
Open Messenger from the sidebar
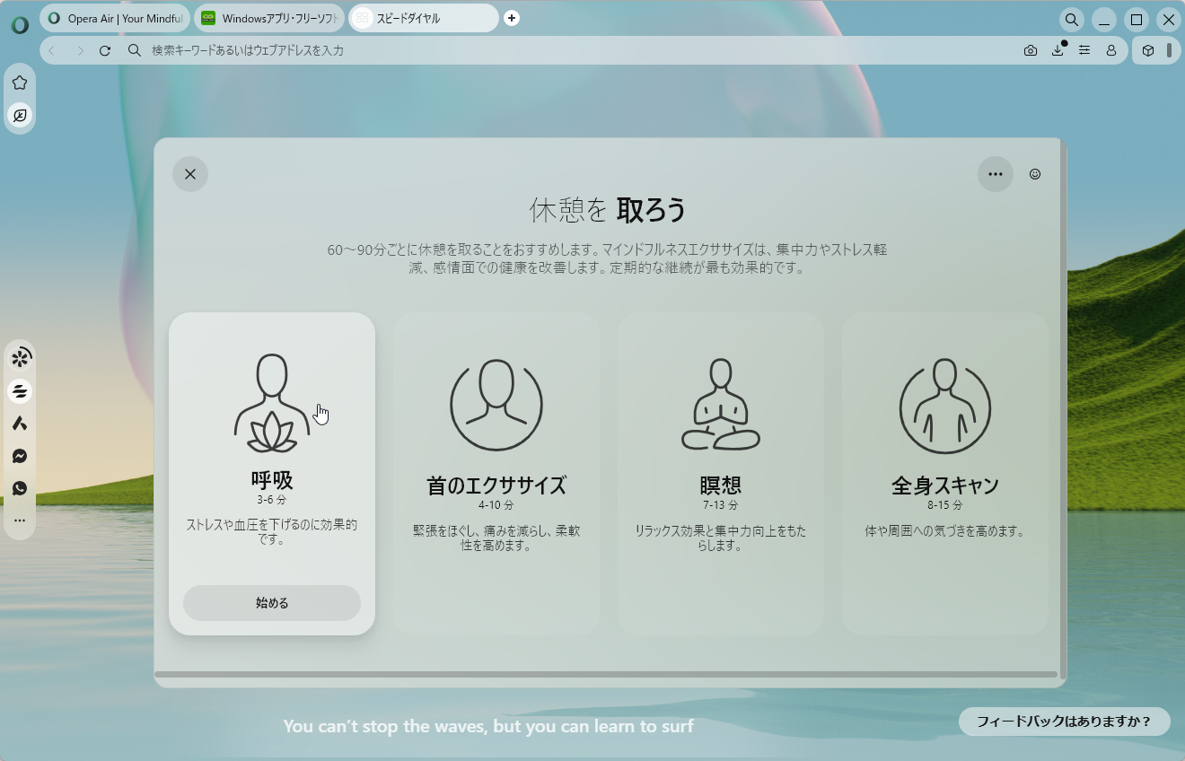point(20,455)
